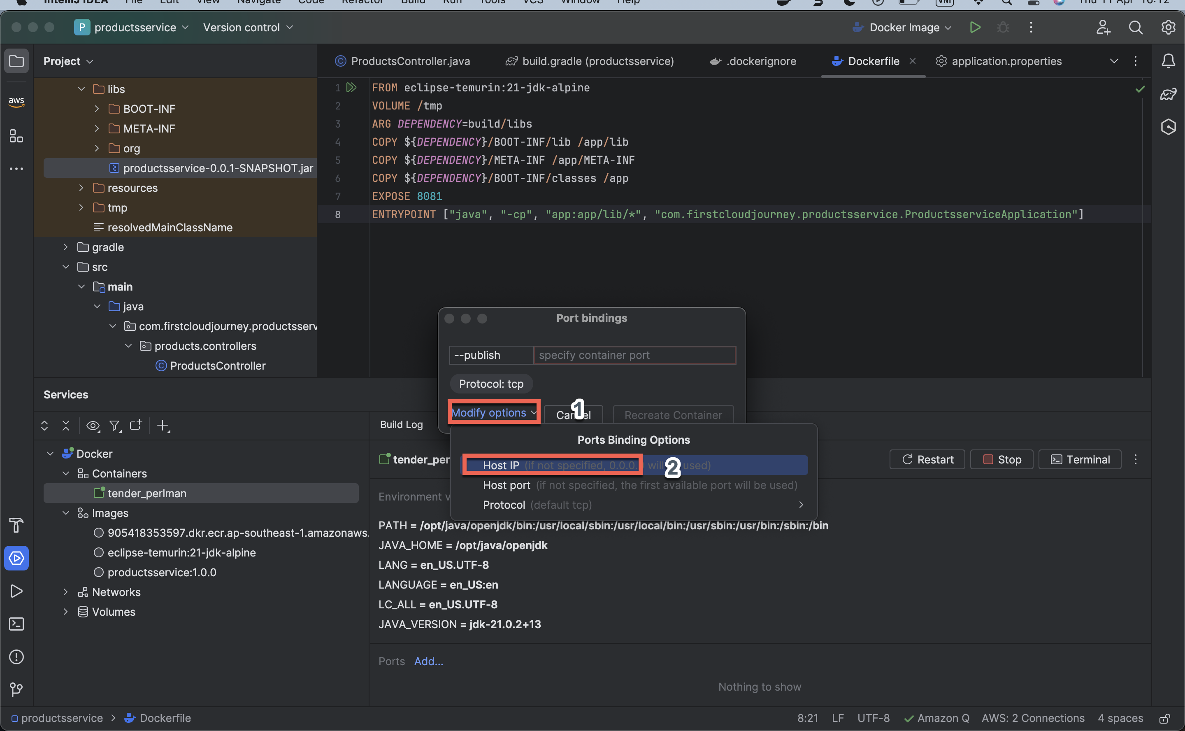Open ProductsController class in project tree
1185x731 pixels.
pyautogui.click(x=218, y=366)
